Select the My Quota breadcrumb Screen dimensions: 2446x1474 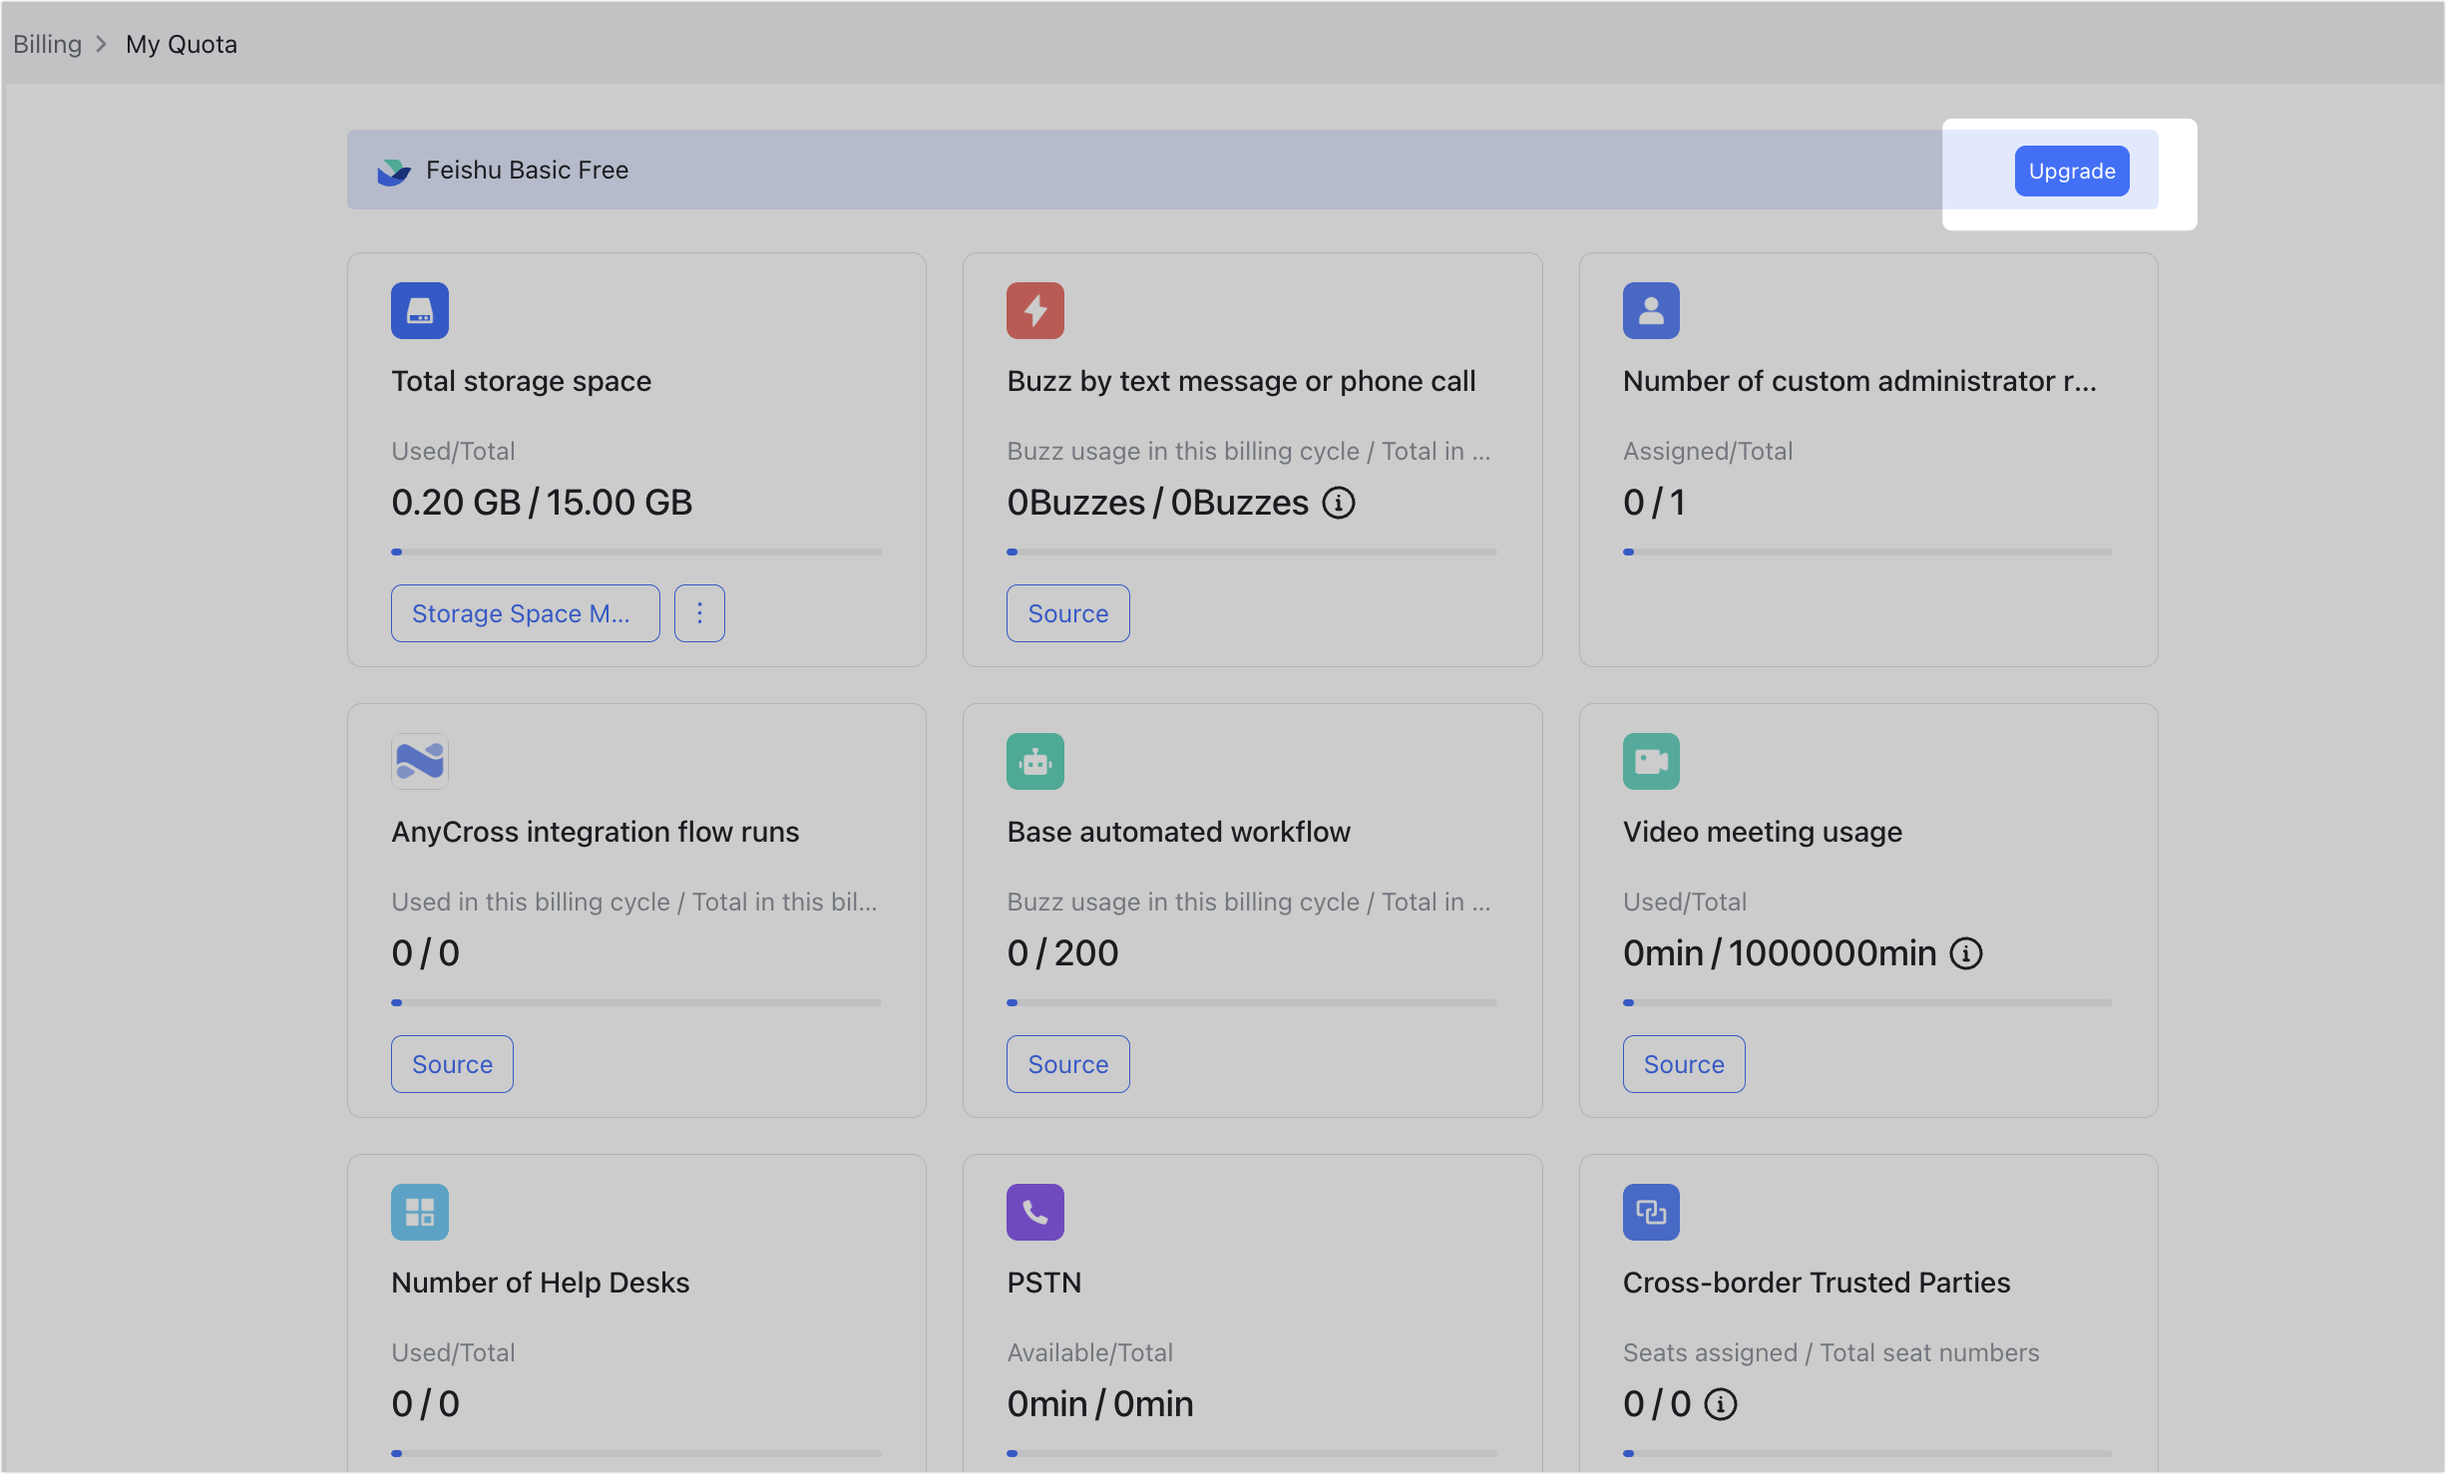(182, 45)
